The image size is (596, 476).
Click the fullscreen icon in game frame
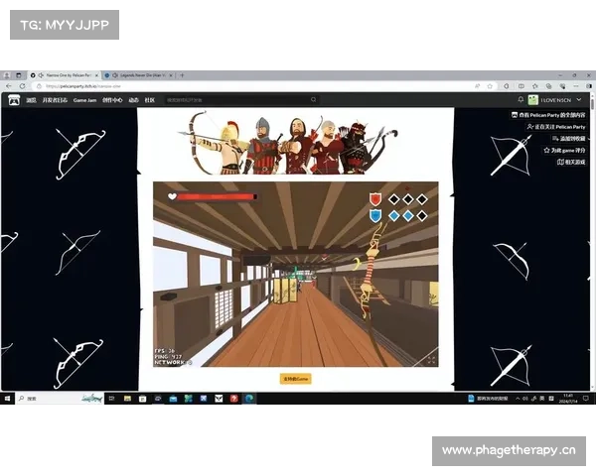coord(431,360)
